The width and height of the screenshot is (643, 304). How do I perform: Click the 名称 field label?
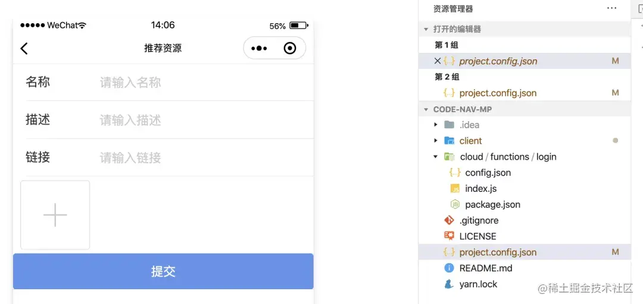[38, 82]
